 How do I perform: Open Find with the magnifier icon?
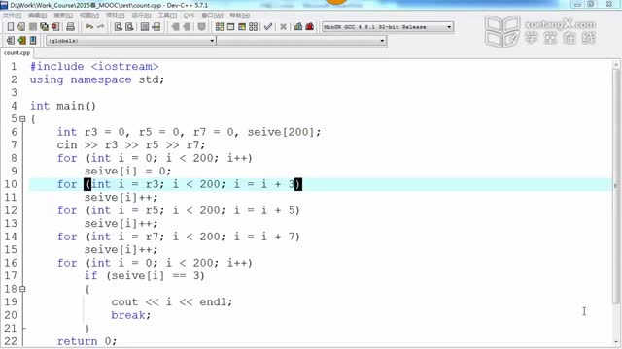[118, 27]
